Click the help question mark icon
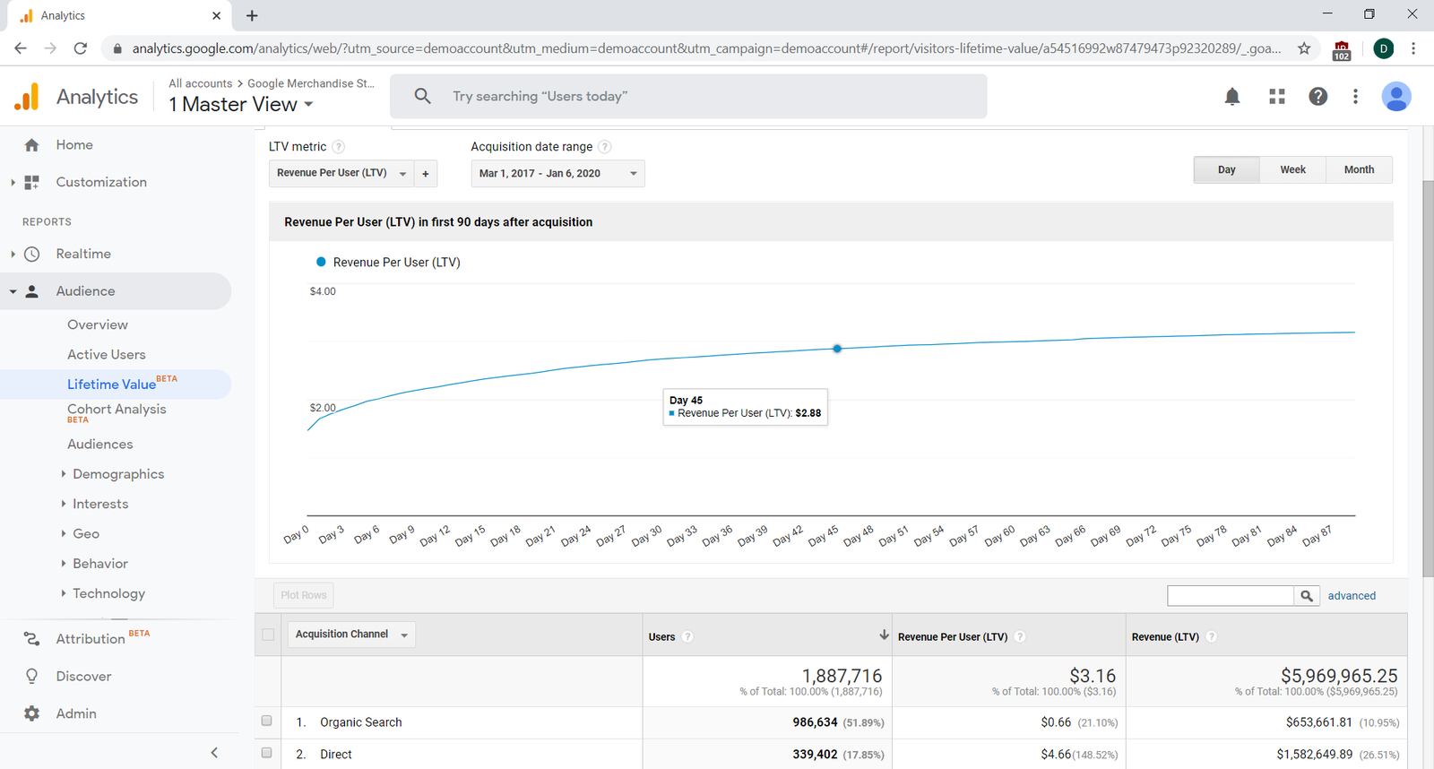Screen dimensions: 1434x769 (1317, 97)
